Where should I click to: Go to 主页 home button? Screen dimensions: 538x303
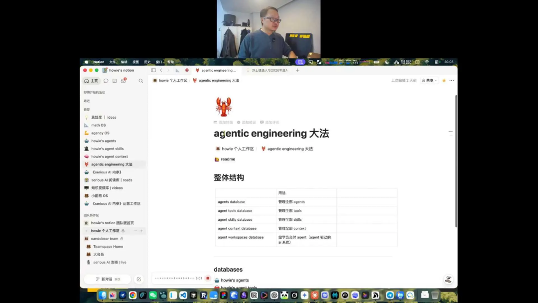(x=91, y=81)
